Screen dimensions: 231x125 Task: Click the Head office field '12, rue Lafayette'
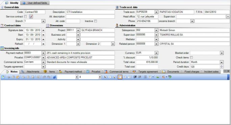point(147,17)
